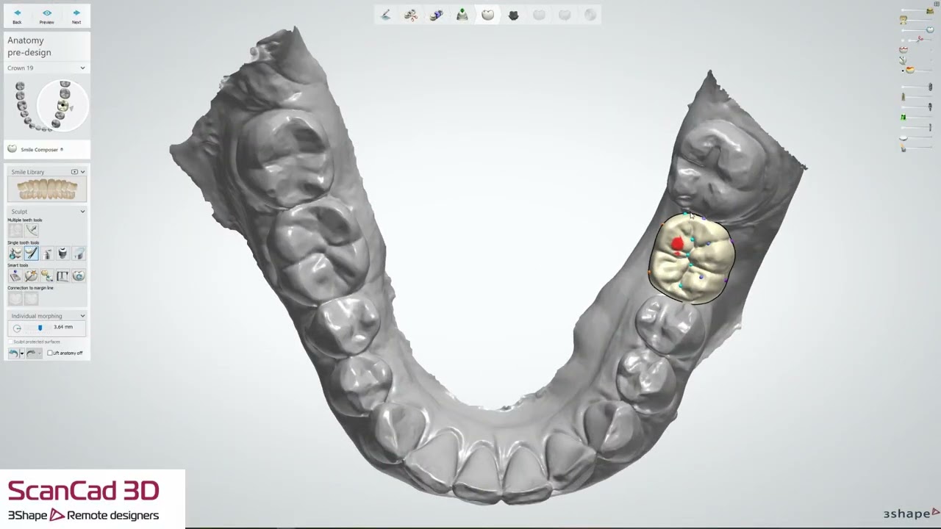The width and height of the screenshot is (941, 529).
Task: Click the morphing radius slider handle
Action: point(40,328)
